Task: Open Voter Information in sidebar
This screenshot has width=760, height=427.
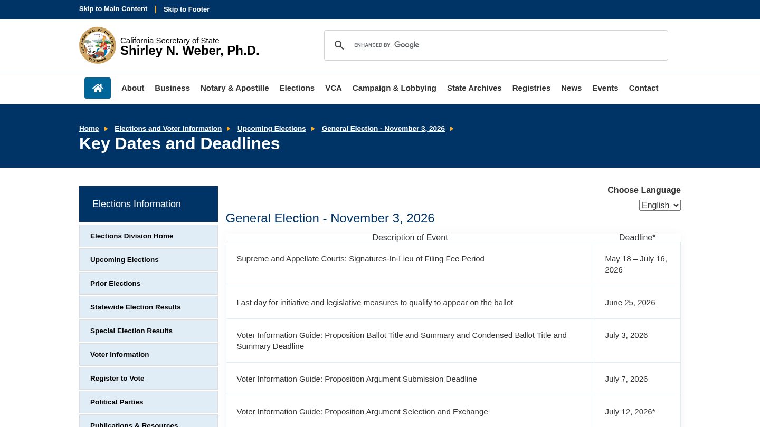Action: pos(148,355)
